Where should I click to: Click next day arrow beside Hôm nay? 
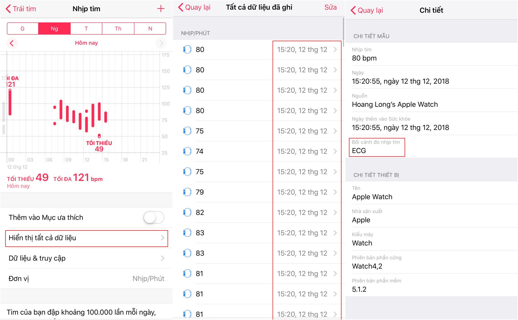click(x=161, y=43)
